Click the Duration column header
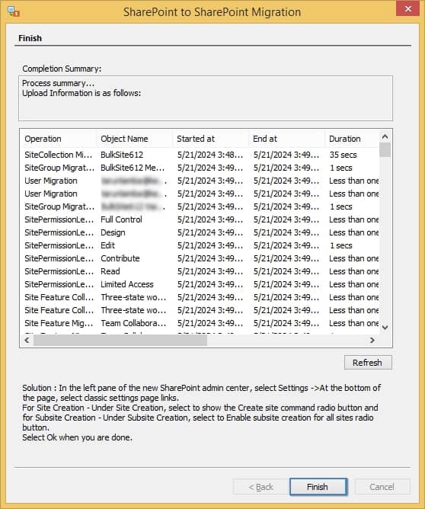425x509 pixels. click(352, 139)
